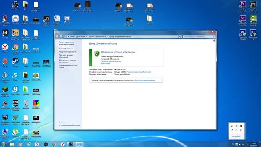Image resolution: width=261 pixels, height=147 pixels.
Task: Open Windows Media Player from taskbar
Action: (x=20, y=144)
